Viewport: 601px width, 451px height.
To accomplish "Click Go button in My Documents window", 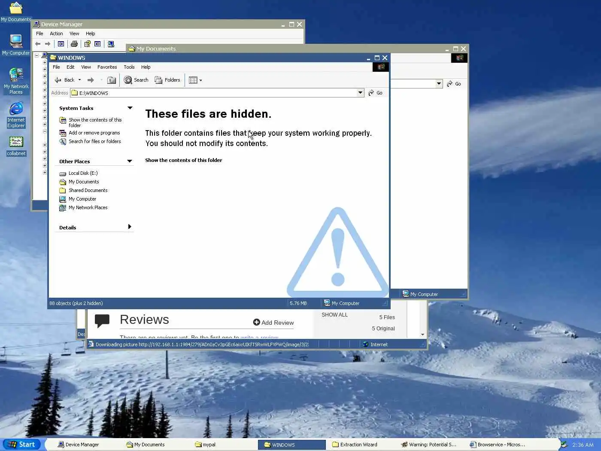I will [x=454, y=84].
